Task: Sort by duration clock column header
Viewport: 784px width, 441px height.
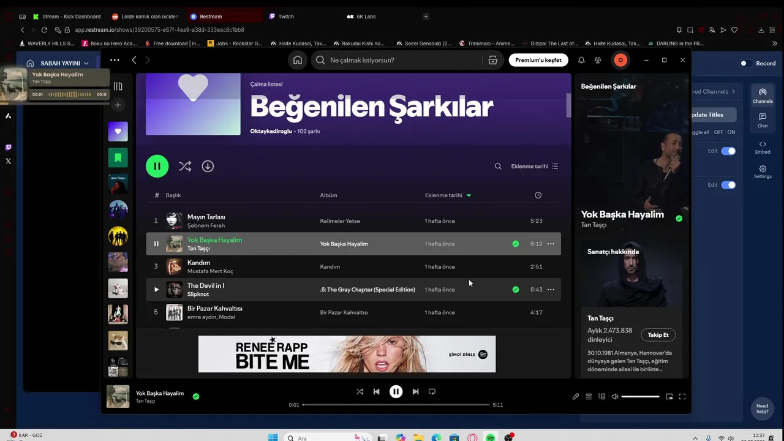Action: click(x=538, y=195)
